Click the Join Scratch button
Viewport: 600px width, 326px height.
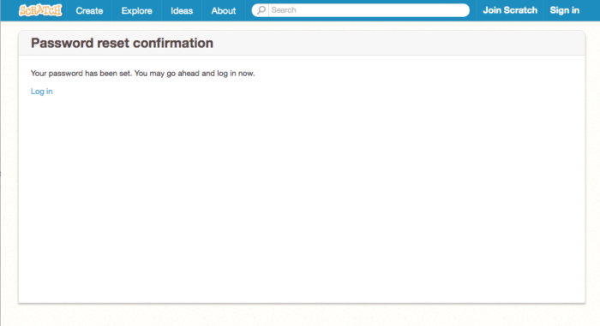(x=510, y=10)
